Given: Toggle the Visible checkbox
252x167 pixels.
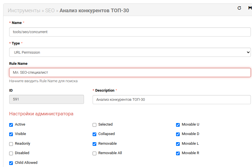Looking at the screenshot, I should [x=11, y=134].
